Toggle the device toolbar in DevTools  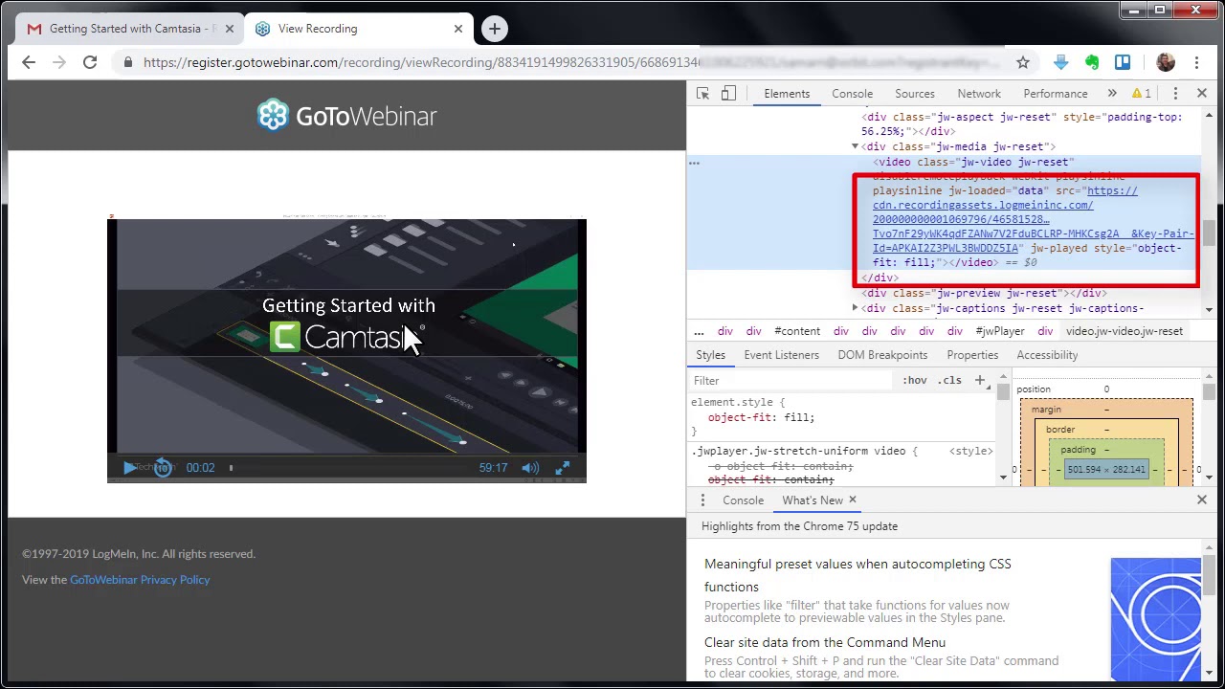(728, 94)
